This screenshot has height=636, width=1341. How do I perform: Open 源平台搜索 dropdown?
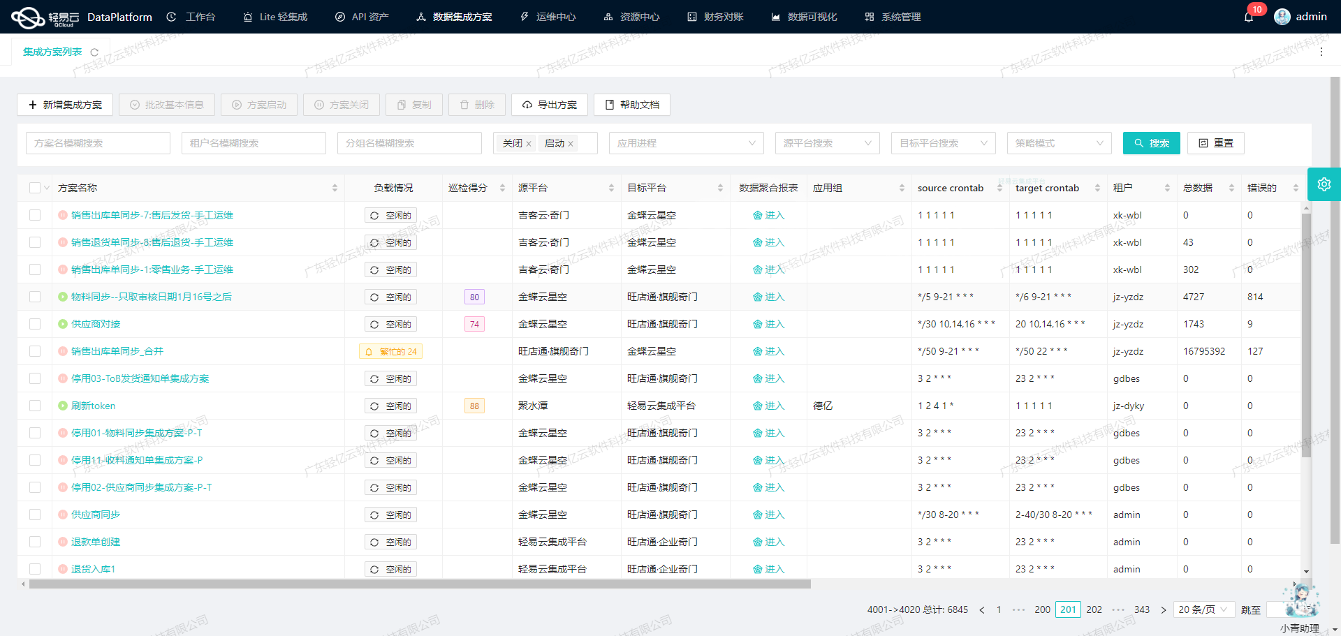point(827,143)
